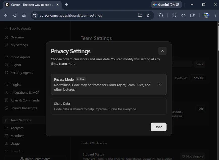Click the cloud icon beside Cloud Agents

(x=7, y=57)
